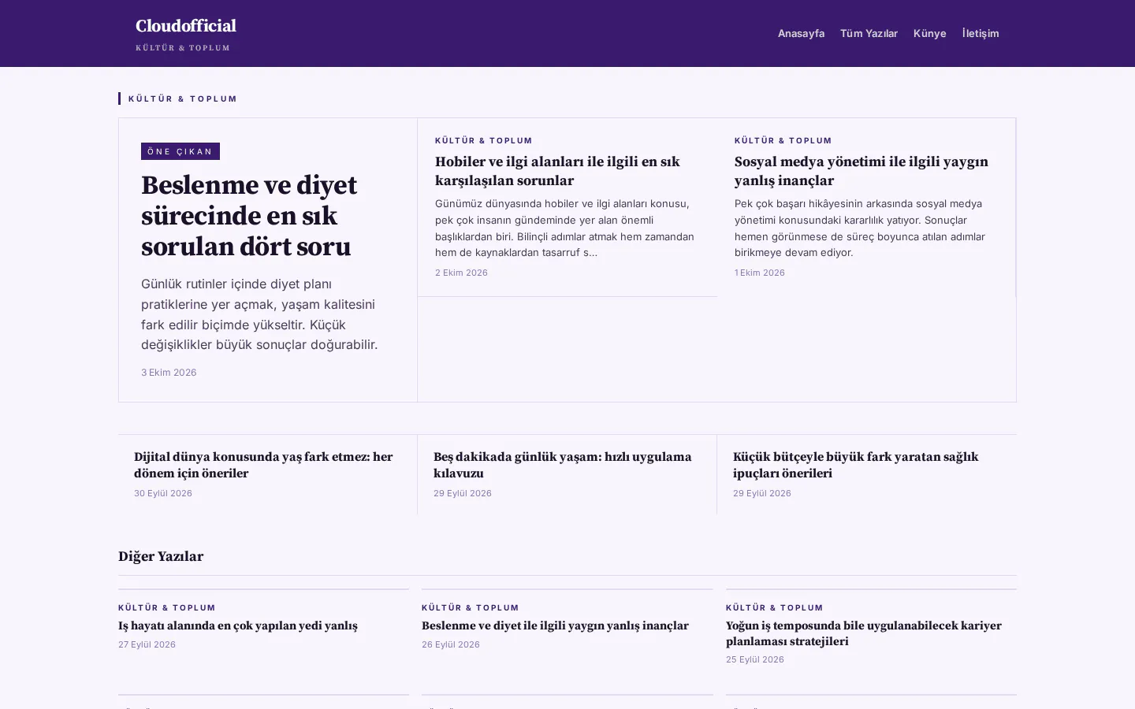Click the '27 Eylül 2026' date

tap(147, 644)
